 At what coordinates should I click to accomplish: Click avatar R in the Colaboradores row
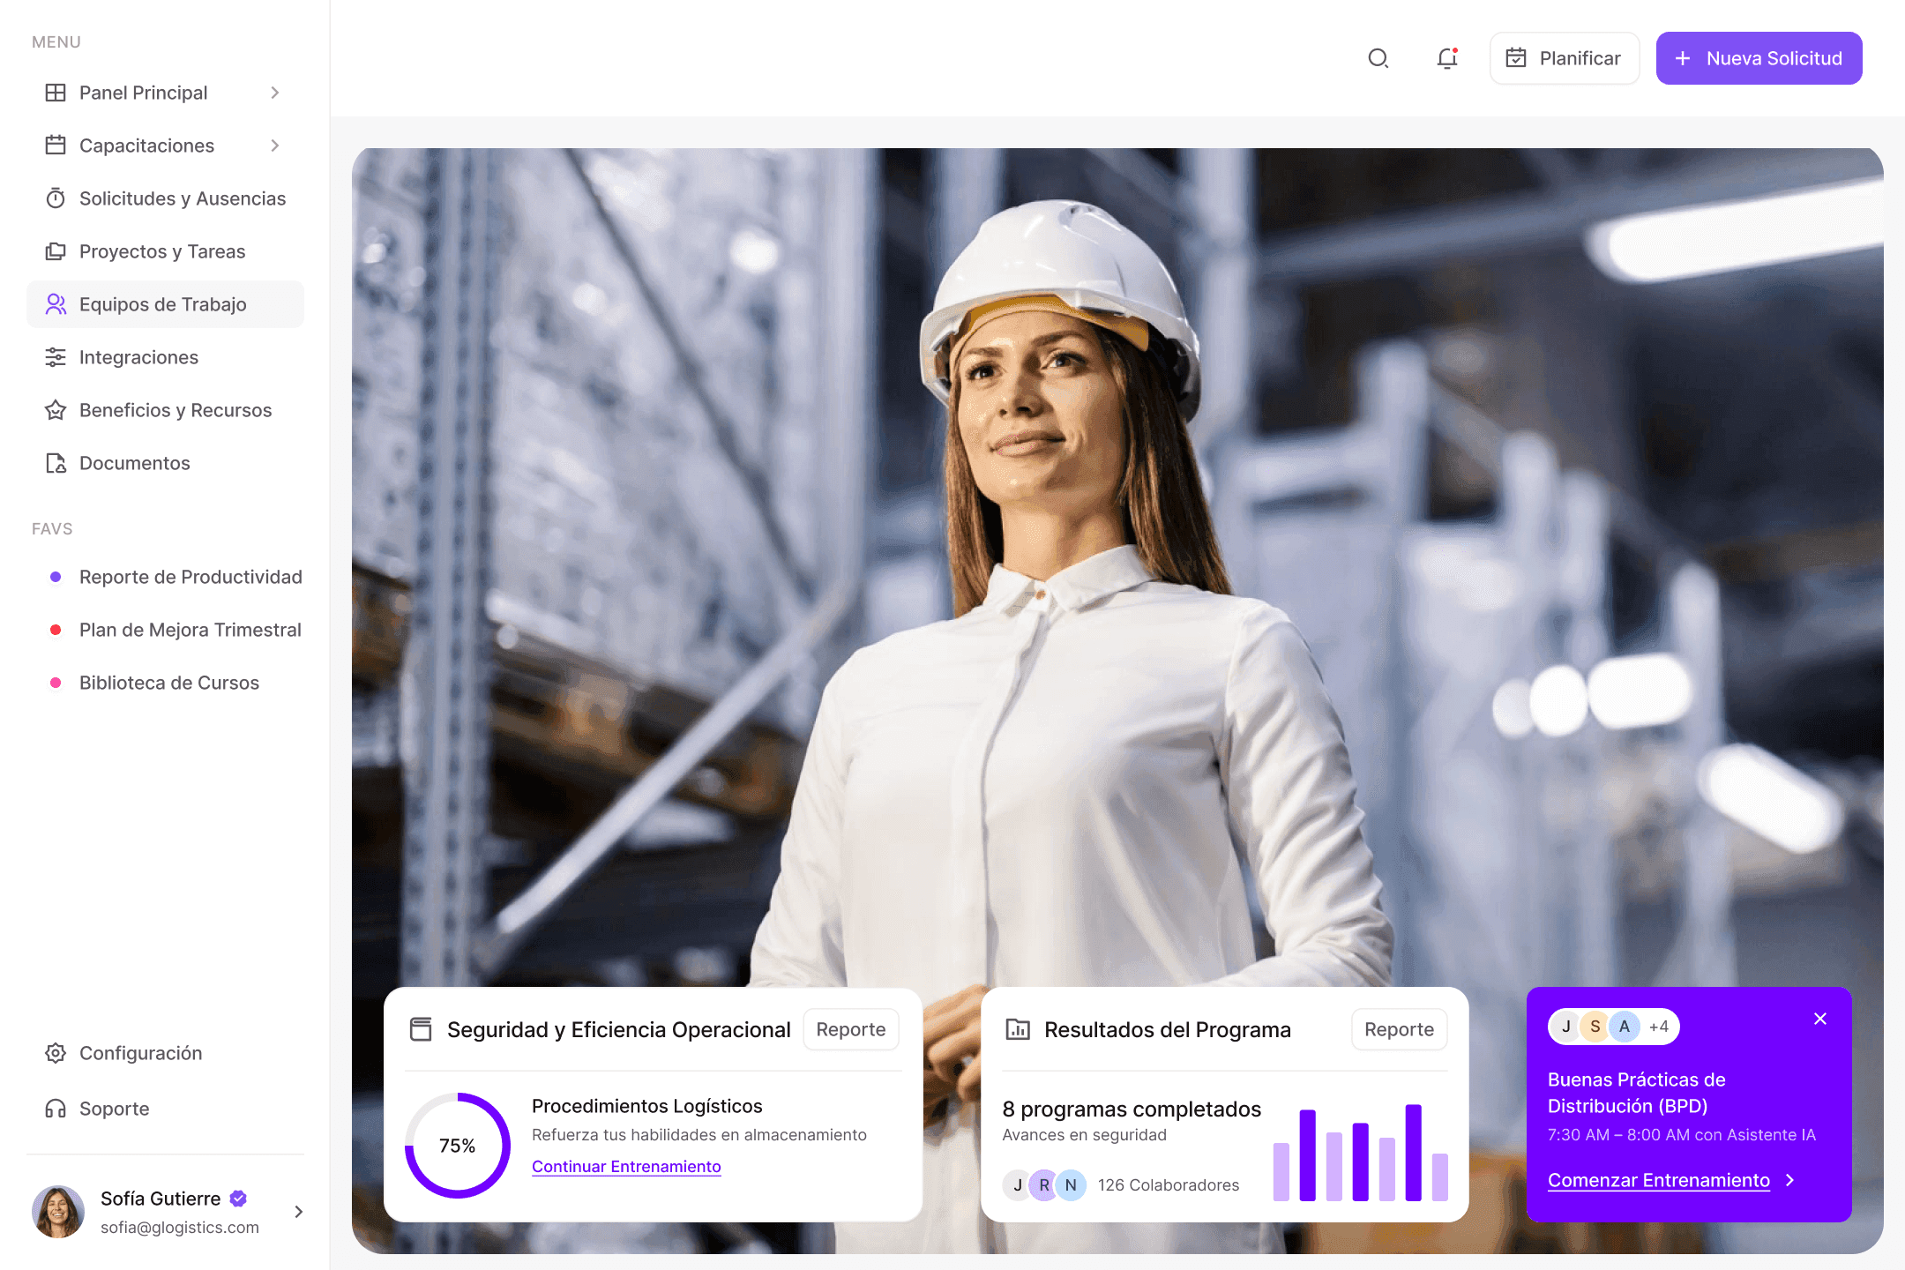coord(1044,1184)
